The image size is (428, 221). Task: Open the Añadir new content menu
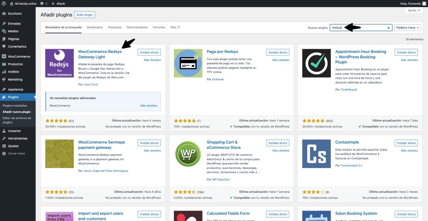pos(59,3)
